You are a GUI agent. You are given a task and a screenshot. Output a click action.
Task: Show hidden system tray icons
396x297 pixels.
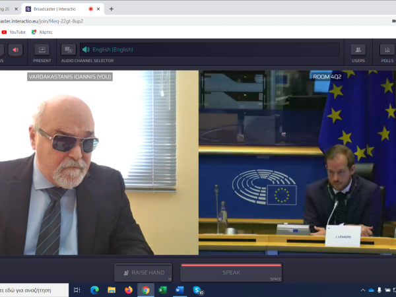[362, 290]
